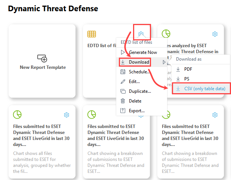
Task: Click the pencil Edit icon
Action: [x=123, y=82]
